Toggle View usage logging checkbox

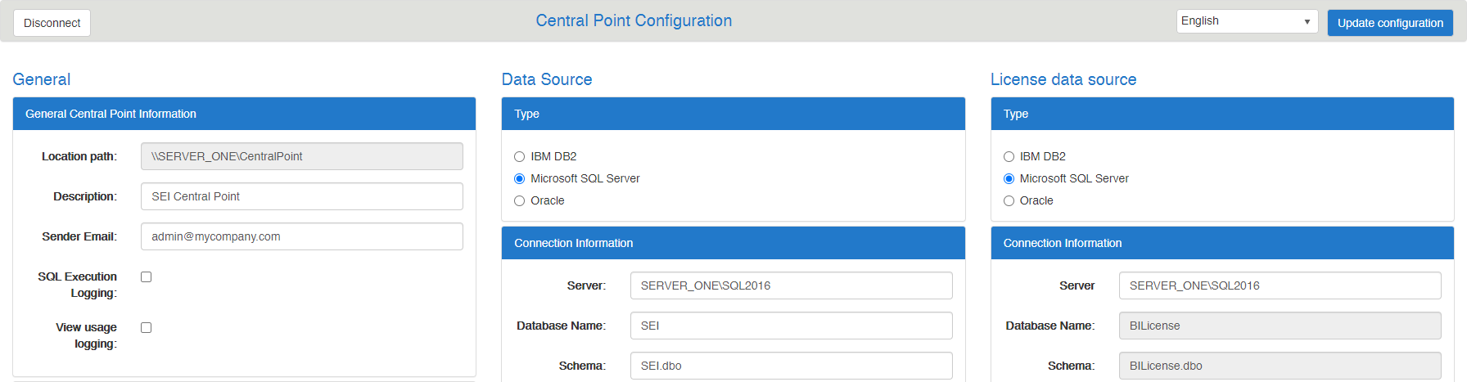coord(147,328)
